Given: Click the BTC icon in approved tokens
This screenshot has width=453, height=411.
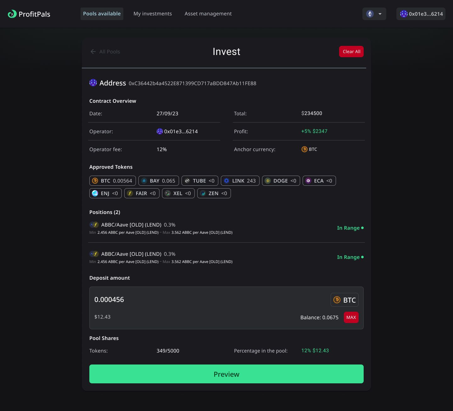Looking at the screenshot, I should coord(95,181).
